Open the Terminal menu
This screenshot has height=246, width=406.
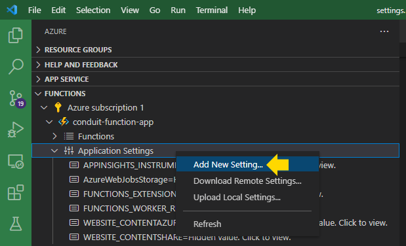[212, 10]
